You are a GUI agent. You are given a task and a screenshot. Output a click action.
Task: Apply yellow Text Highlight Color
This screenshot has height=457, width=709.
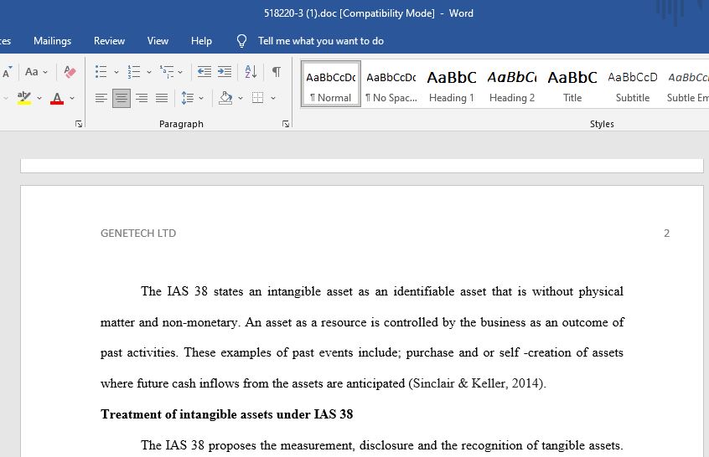click(x=24, y=98)
